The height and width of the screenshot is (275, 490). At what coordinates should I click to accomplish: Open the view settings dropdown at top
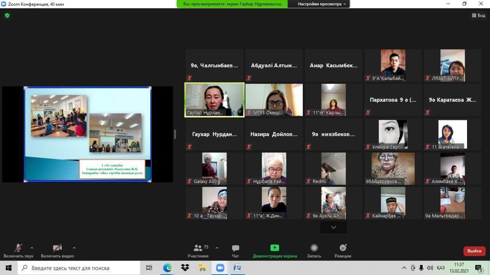point(322,4)
